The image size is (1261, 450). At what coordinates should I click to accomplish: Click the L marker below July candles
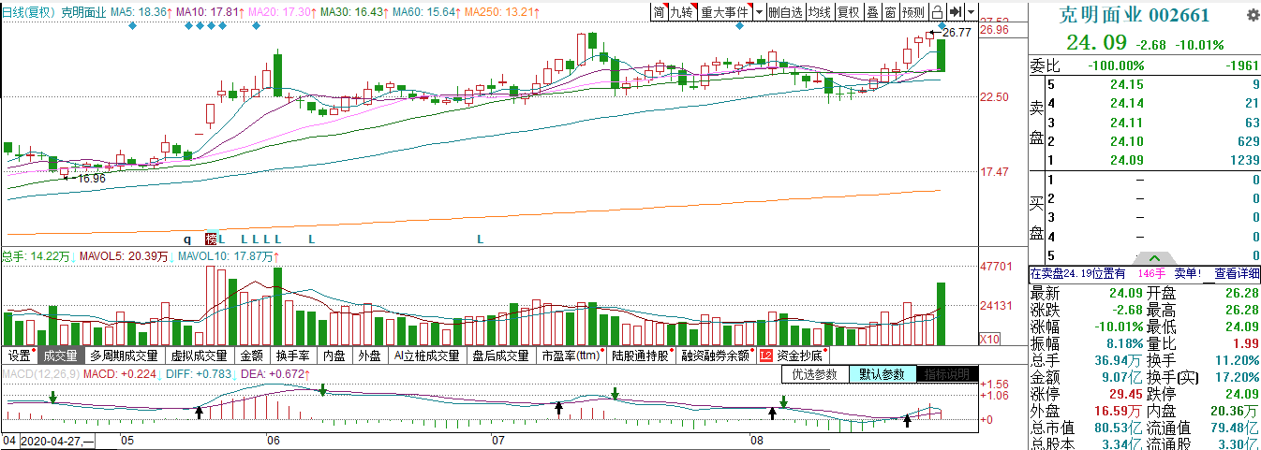pos(480,240)
